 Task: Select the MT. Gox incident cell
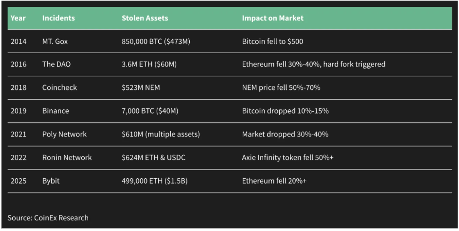coord(55,42)
